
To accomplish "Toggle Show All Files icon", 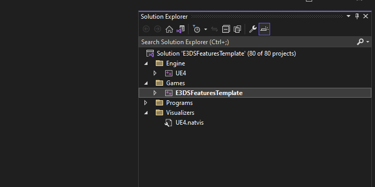I will 237,29.
